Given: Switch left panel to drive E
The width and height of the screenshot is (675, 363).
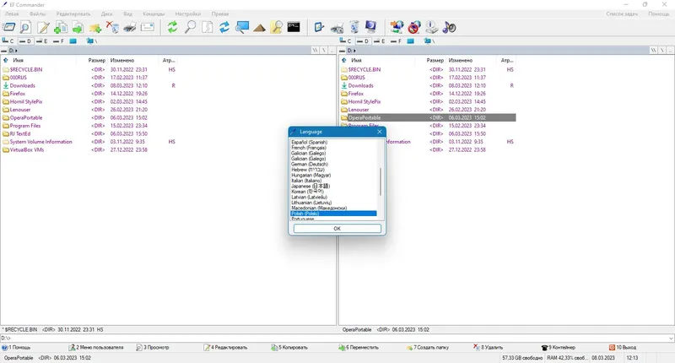Looking at the screenshot, I should point(41,41).
